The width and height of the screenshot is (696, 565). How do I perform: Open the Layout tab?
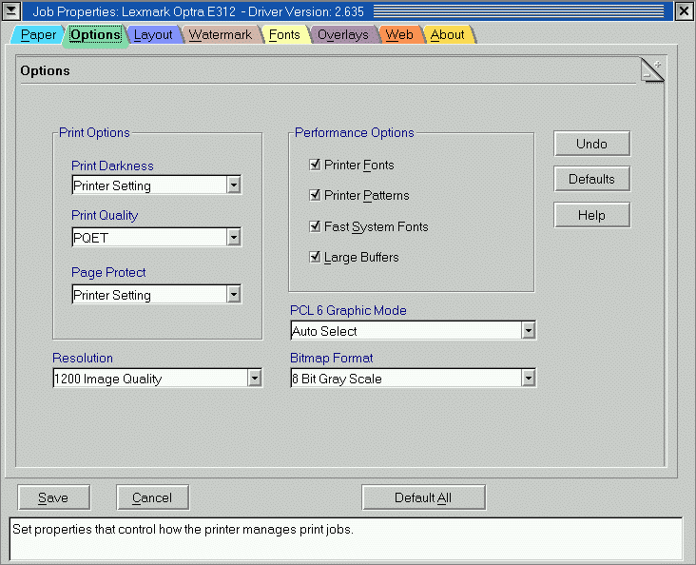coord(153,34)
